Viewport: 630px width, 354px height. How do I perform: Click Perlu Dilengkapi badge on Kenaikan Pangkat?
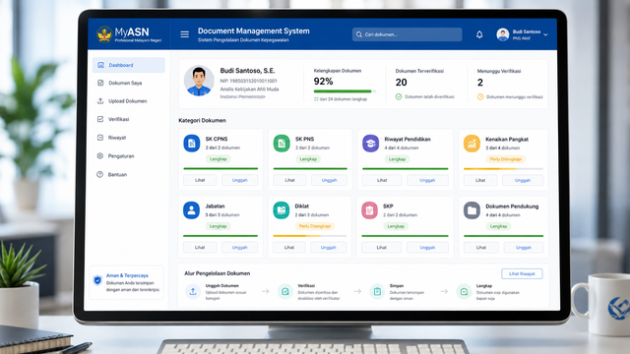[505, 159]
